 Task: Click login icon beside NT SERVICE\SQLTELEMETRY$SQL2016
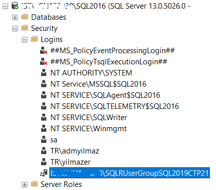[44, 106]
